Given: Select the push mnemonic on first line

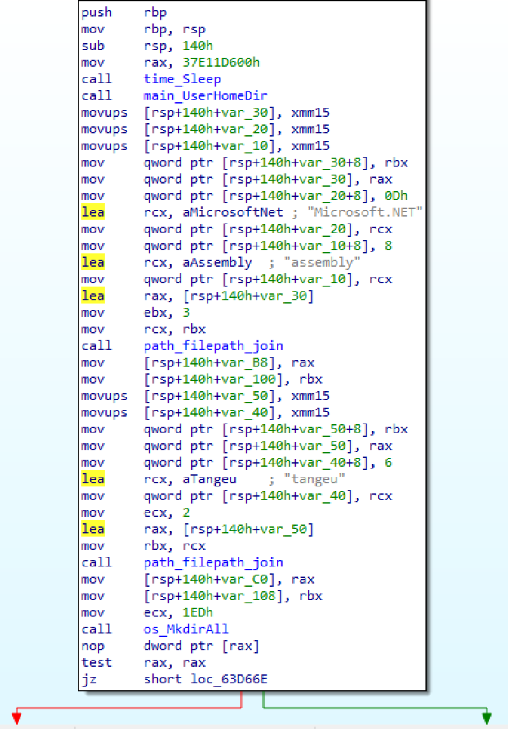Looking at the screenshot, I should click(x=97, y=13).
